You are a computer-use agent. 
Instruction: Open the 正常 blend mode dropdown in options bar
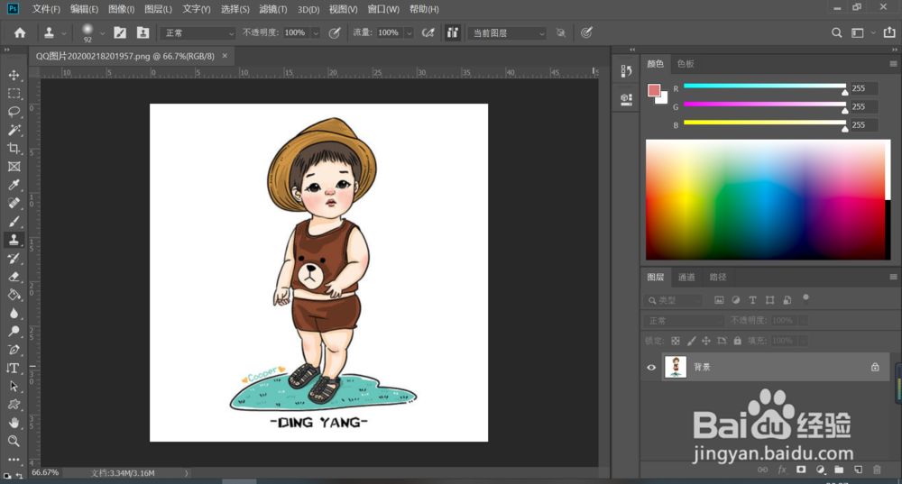[x=198, y=32]
